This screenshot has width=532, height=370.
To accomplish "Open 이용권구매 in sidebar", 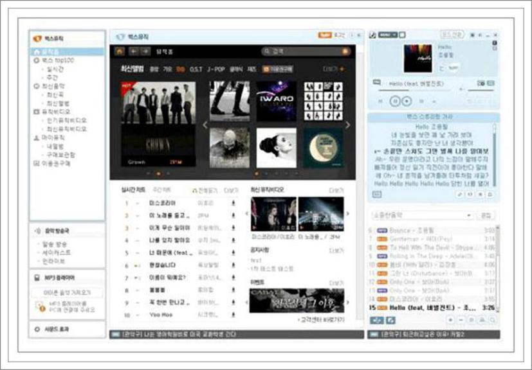I will click(56, 163).
